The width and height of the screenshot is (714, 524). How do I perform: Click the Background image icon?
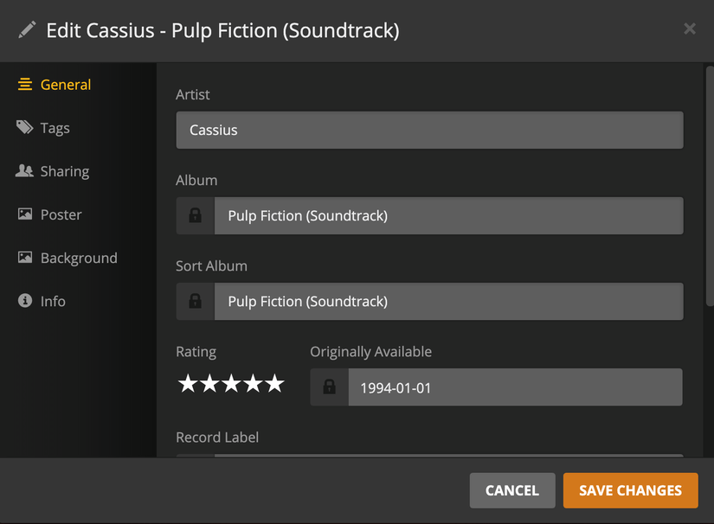point(25,258)
